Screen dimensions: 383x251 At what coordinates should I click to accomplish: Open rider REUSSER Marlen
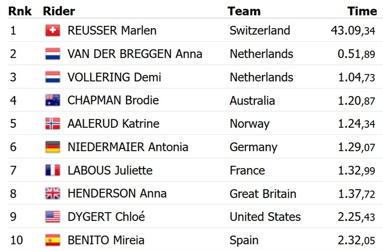coord(112,31)
